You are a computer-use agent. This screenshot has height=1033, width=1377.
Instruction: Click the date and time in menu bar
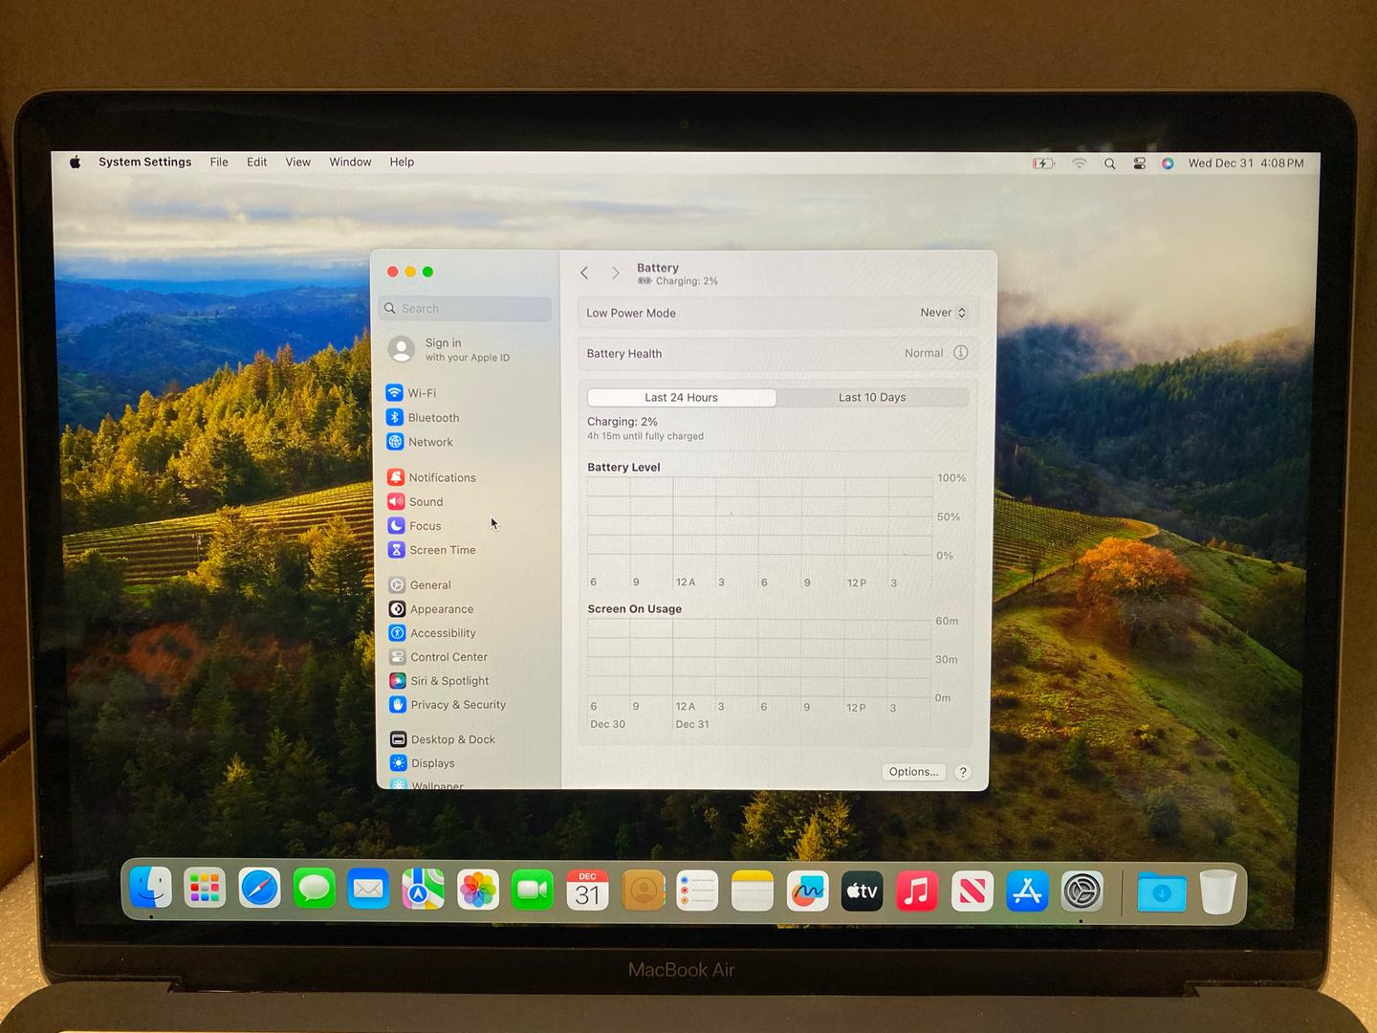1246,164
